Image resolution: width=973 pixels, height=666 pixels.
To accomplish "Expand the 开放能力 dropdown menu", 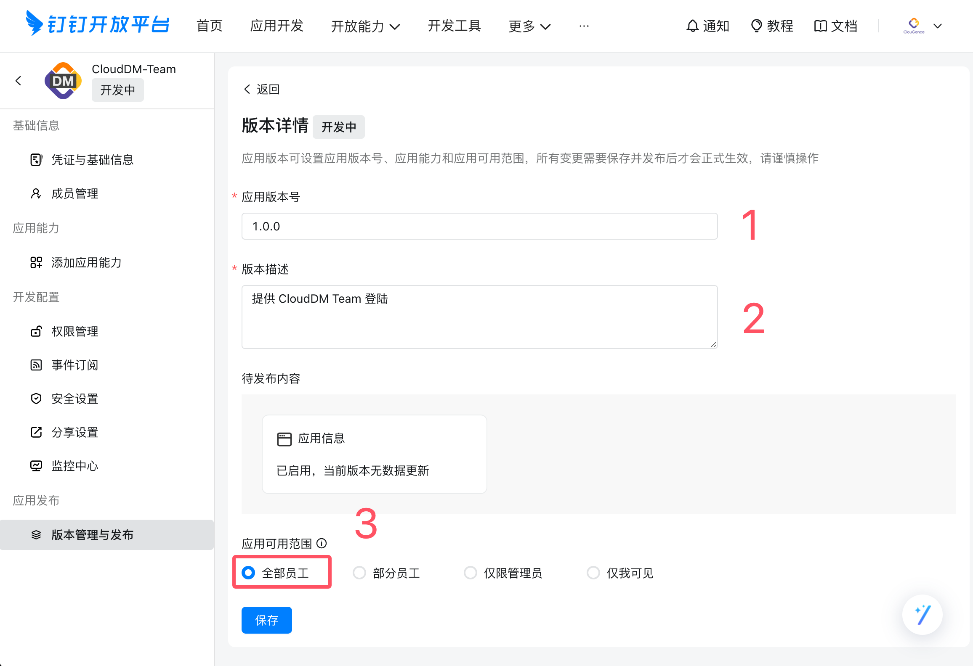I will [365, 26].
